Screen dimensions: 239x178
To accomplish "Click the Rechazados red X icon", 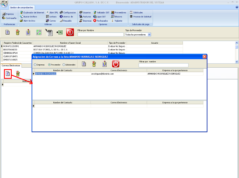I will click(x=101, y=20).
